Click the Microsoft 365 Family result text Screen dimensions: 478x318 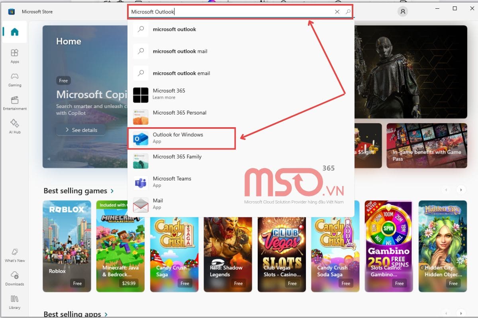[x=177, y=157]
